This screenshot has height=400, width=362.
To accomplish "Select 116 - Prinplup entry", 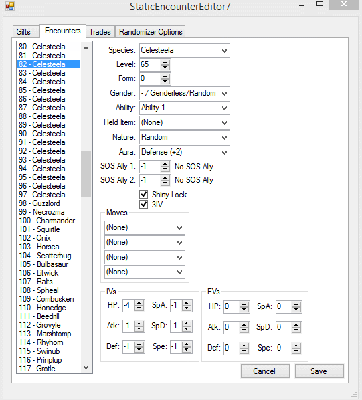I will [49, 360].
